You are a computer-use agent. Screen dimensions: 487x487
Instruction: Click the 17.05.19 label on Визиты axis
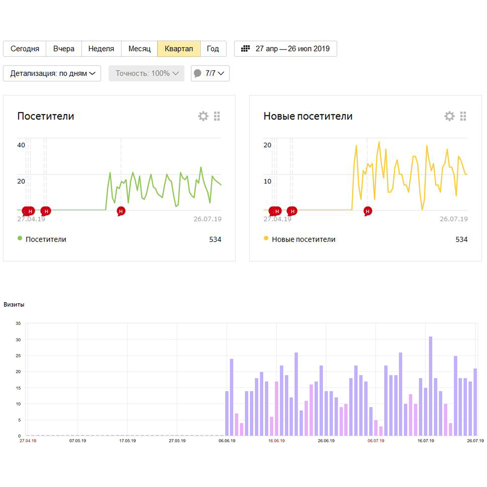pyautogui.click(x=127, y=441)
